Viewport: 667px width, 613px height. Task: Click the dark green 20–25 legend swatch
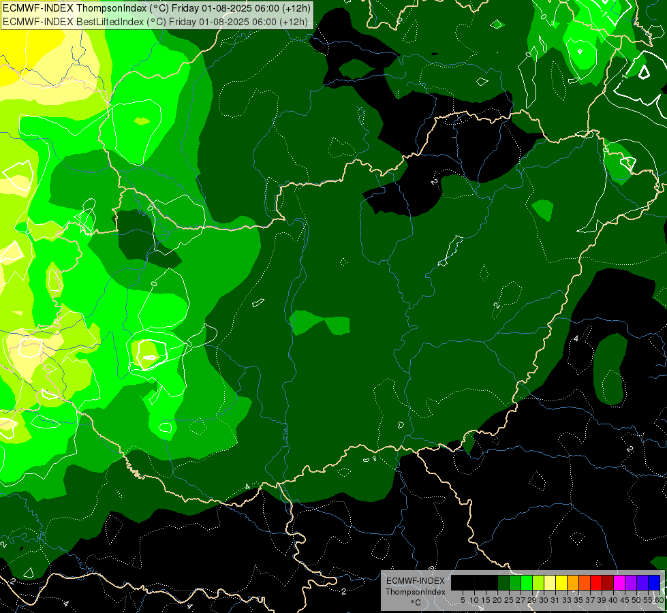(x=503, y=582)
